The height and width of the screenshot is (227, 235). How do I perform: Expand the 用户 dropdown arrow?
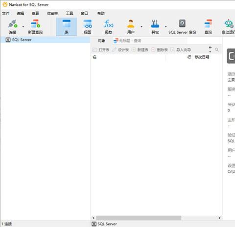point(141,27)
